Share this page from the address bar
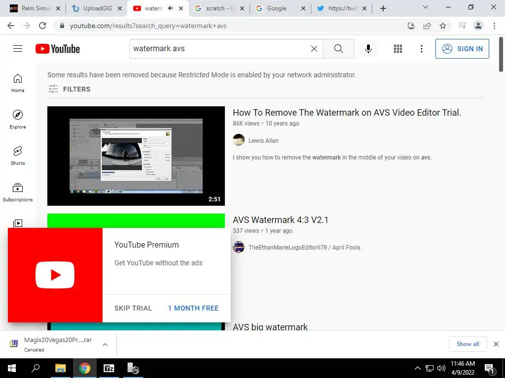This screenshot has width=505, height=378. [x=427, y=26]
